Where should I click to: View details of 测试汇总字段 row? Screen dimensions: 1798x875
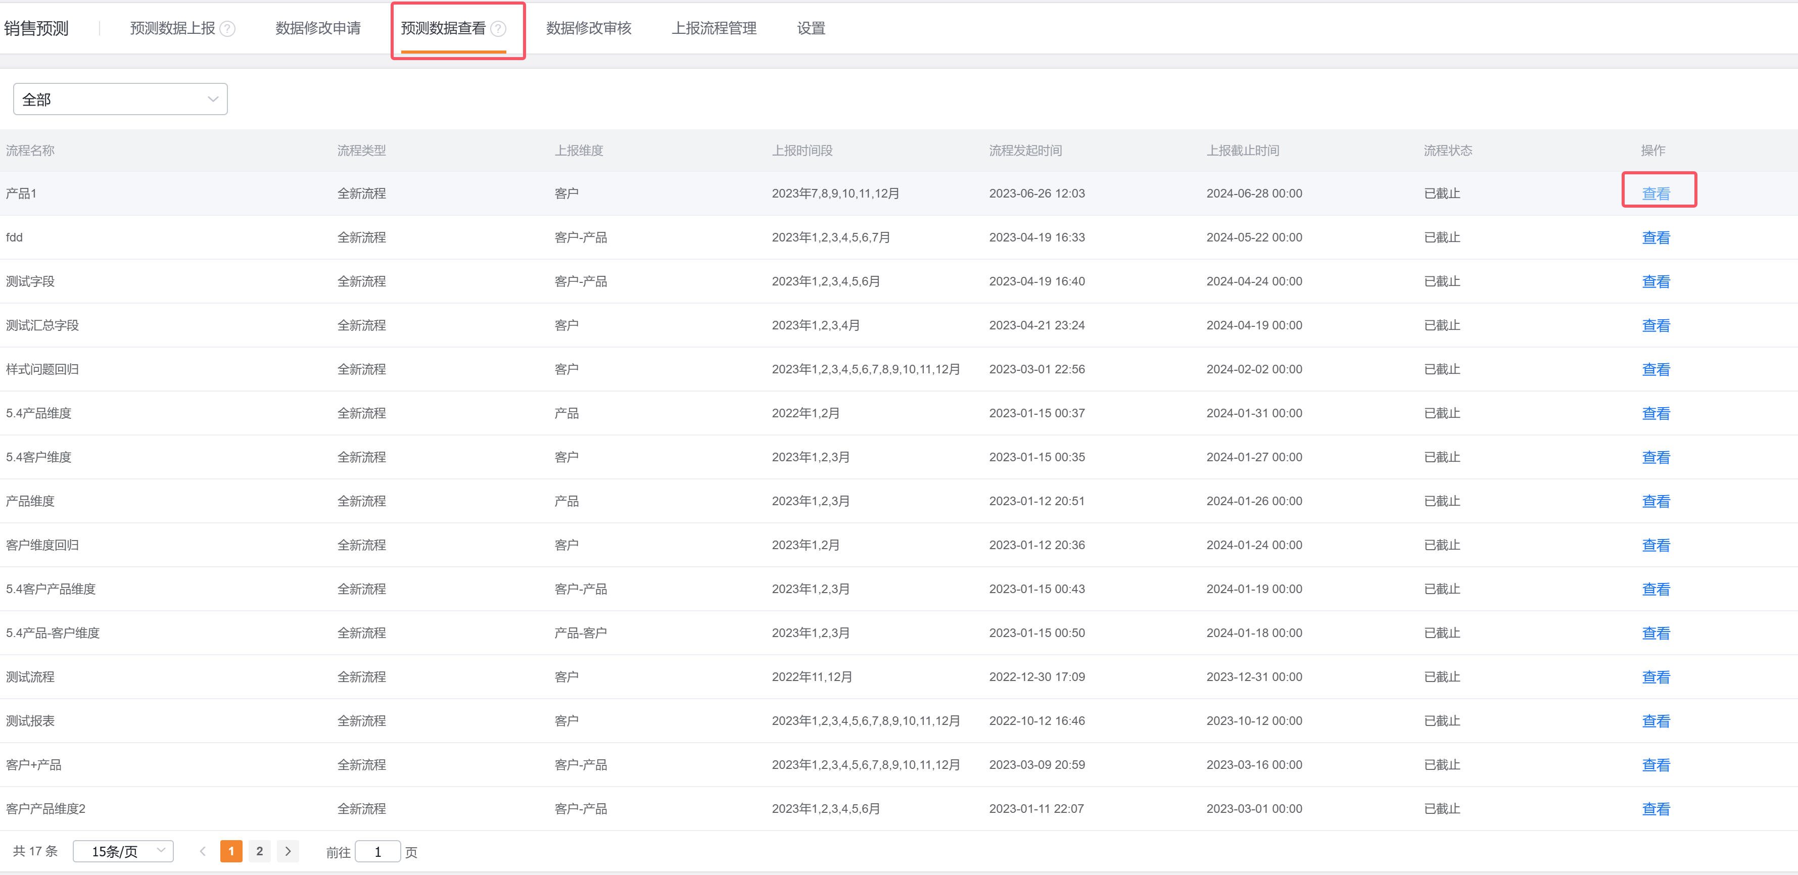(x=1655, y=325)
